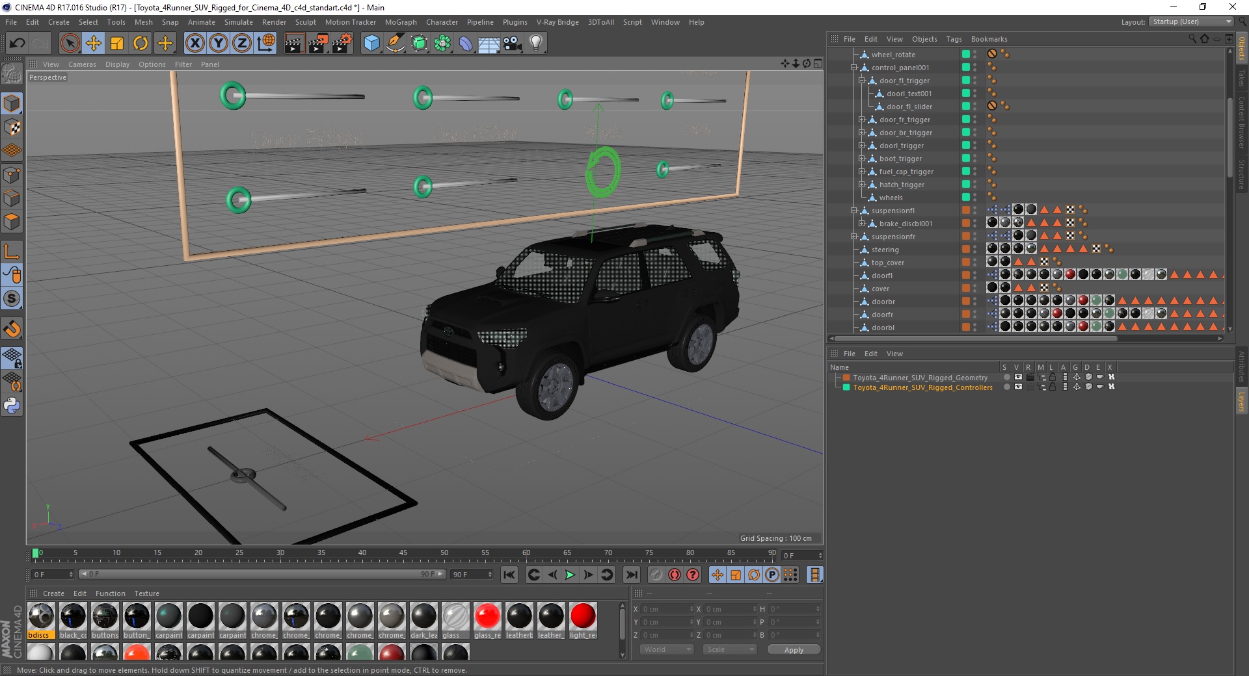Open the spline Pen tool

click(x=395, y=44)
